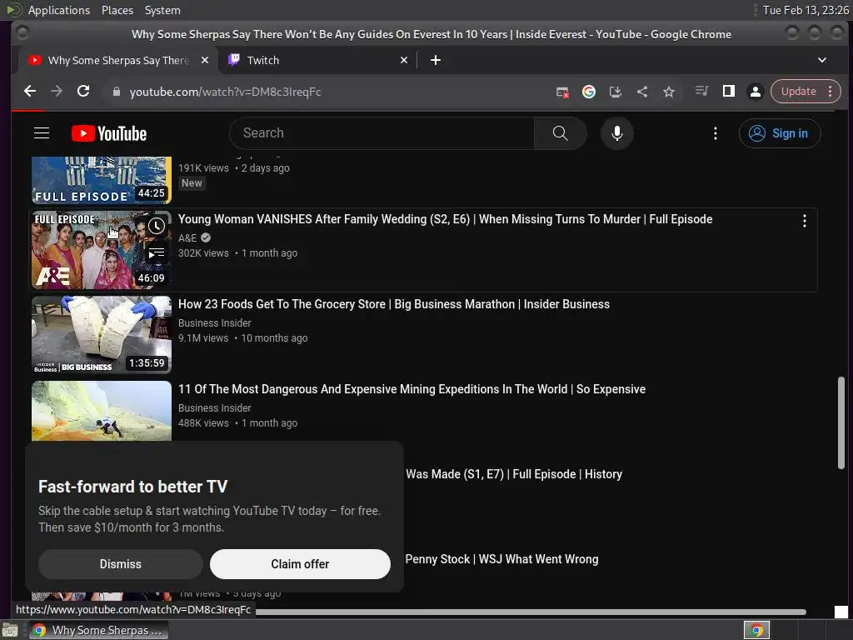Toggle Chrome side panel
Viewport: 853px width, 640px height.
728,92
